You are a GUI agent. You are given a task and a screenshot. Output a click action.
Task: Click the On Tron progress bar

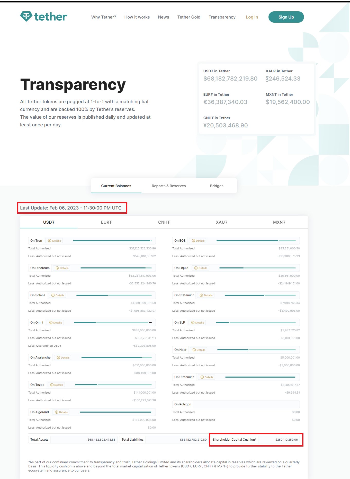112,241
